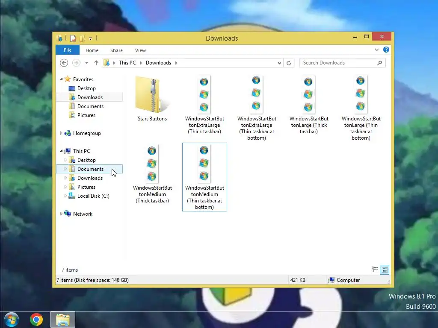438x328 pixels.
Task: Click the Properties quick access icon
Action: click(x=73, y=38)
